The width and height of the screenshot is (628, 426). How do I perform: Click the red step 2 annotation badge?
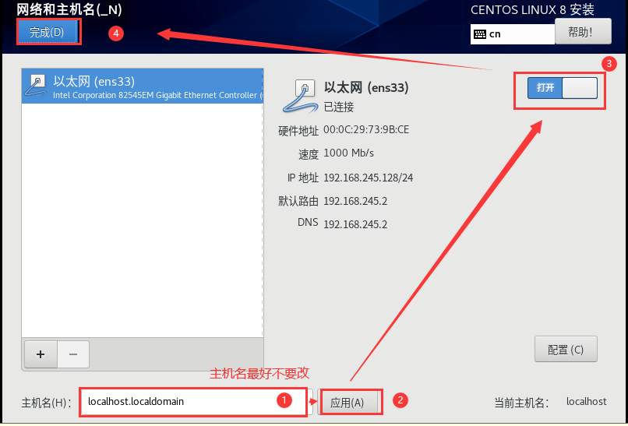[x=400, y=400]
